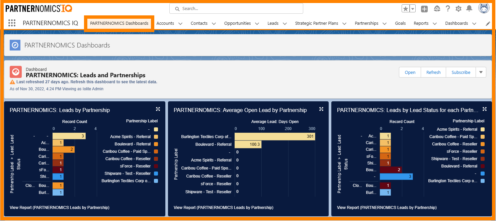Click Boulevard - Referral legend swatch in third chart
Viewport: 496px width, 221px height.
click(x=483, y=166)
